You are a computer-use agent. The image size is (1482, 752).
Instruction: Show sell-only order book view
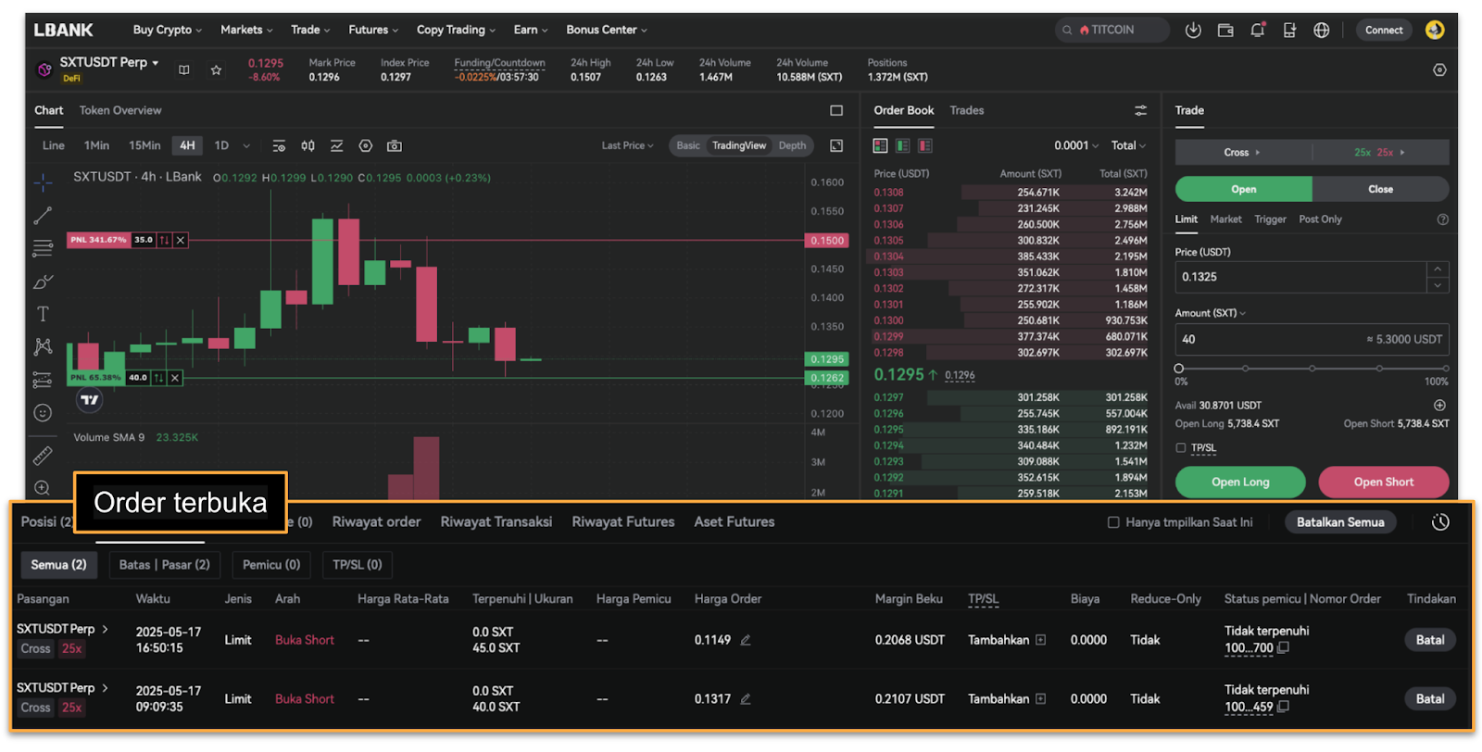tap(924, 145)
